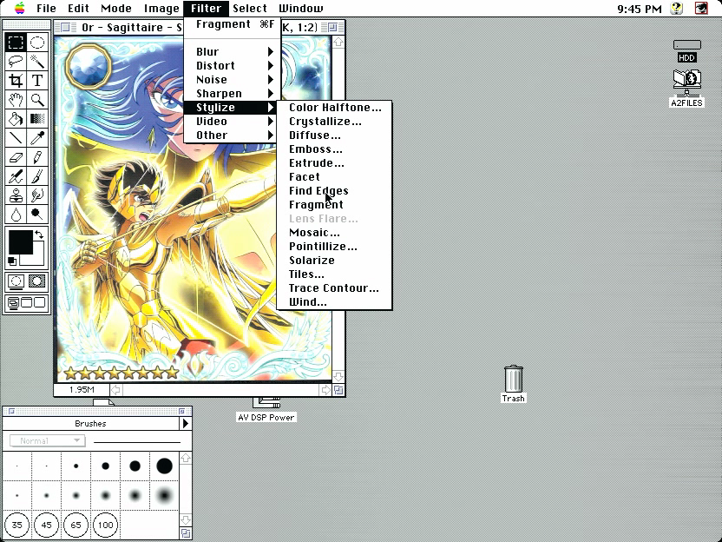Select the Rubber Stamp tool
The height and width of the screenshot is (542, 722).
click(16, 195)
